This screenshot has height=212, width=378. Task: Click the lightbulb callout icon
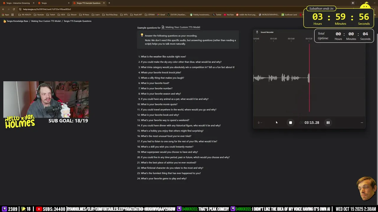pos(142,35)
